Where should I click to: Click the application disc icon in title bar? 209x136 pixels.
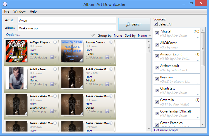(x=5, y=4)
